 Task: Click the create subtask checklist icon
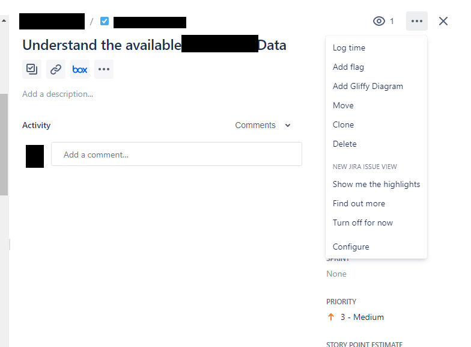32,69
